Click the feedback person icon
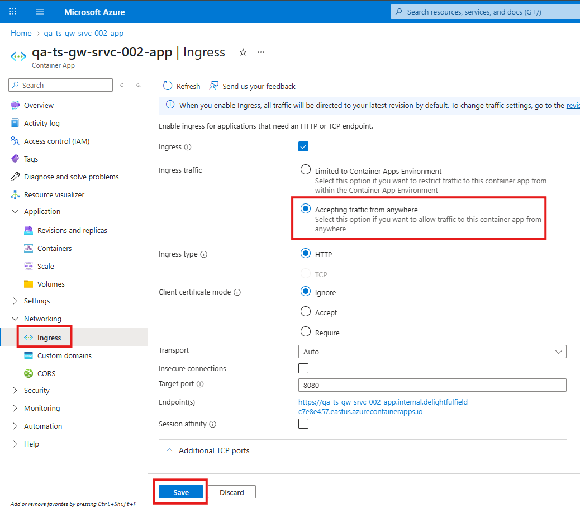This screenshot has width=580, height=508. 214,86
